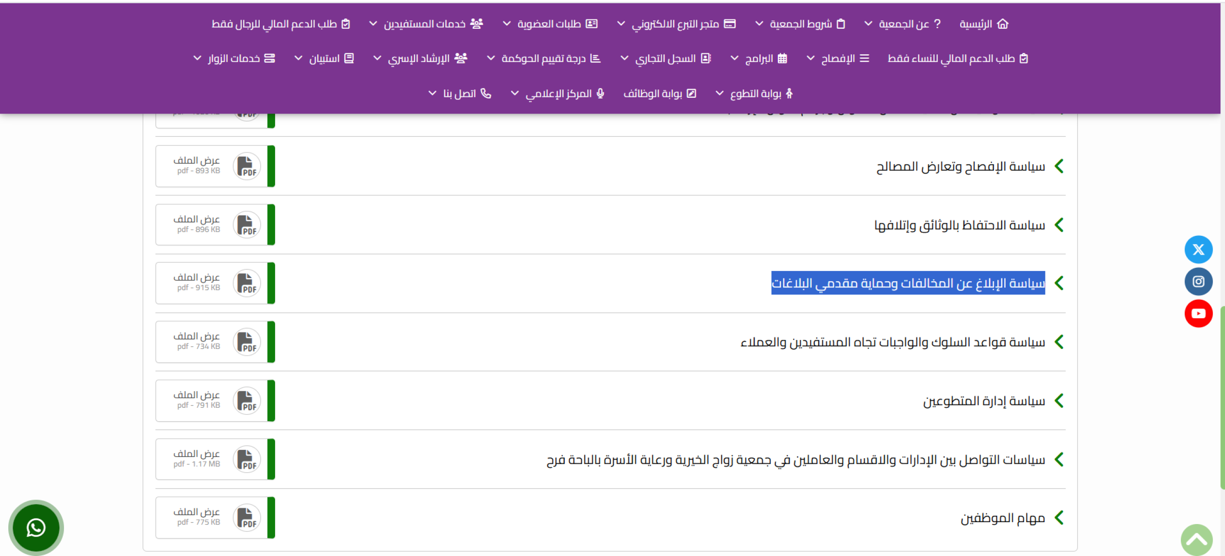1225x556 pixels.
Task: Click PDF icon for سياسة الاحتفاظ بالوثائق وإتلافها
Action: tap(246, 225)
